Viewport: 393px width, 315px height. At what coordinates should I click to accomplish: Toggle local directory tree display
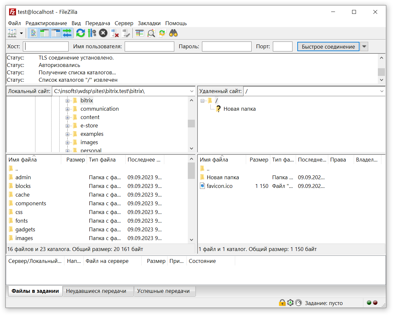pyautogui.click(x=44, y=33)
